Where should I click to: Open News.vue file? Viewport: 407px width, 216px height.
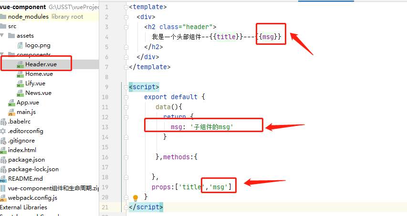(38, 93)
